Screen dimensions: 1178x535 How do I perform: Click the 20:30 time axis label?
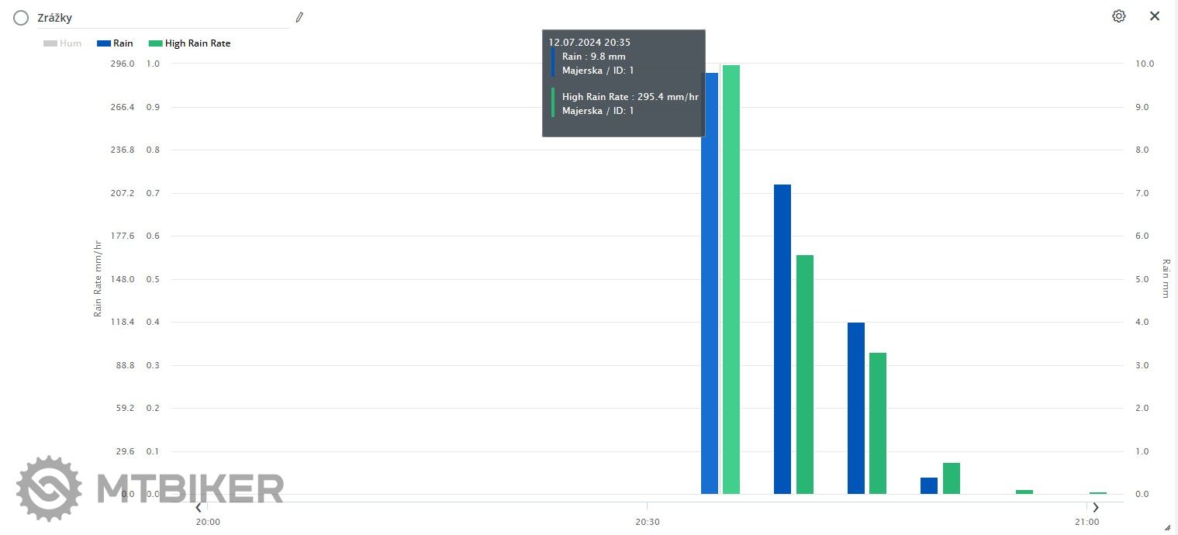point(647,523)
